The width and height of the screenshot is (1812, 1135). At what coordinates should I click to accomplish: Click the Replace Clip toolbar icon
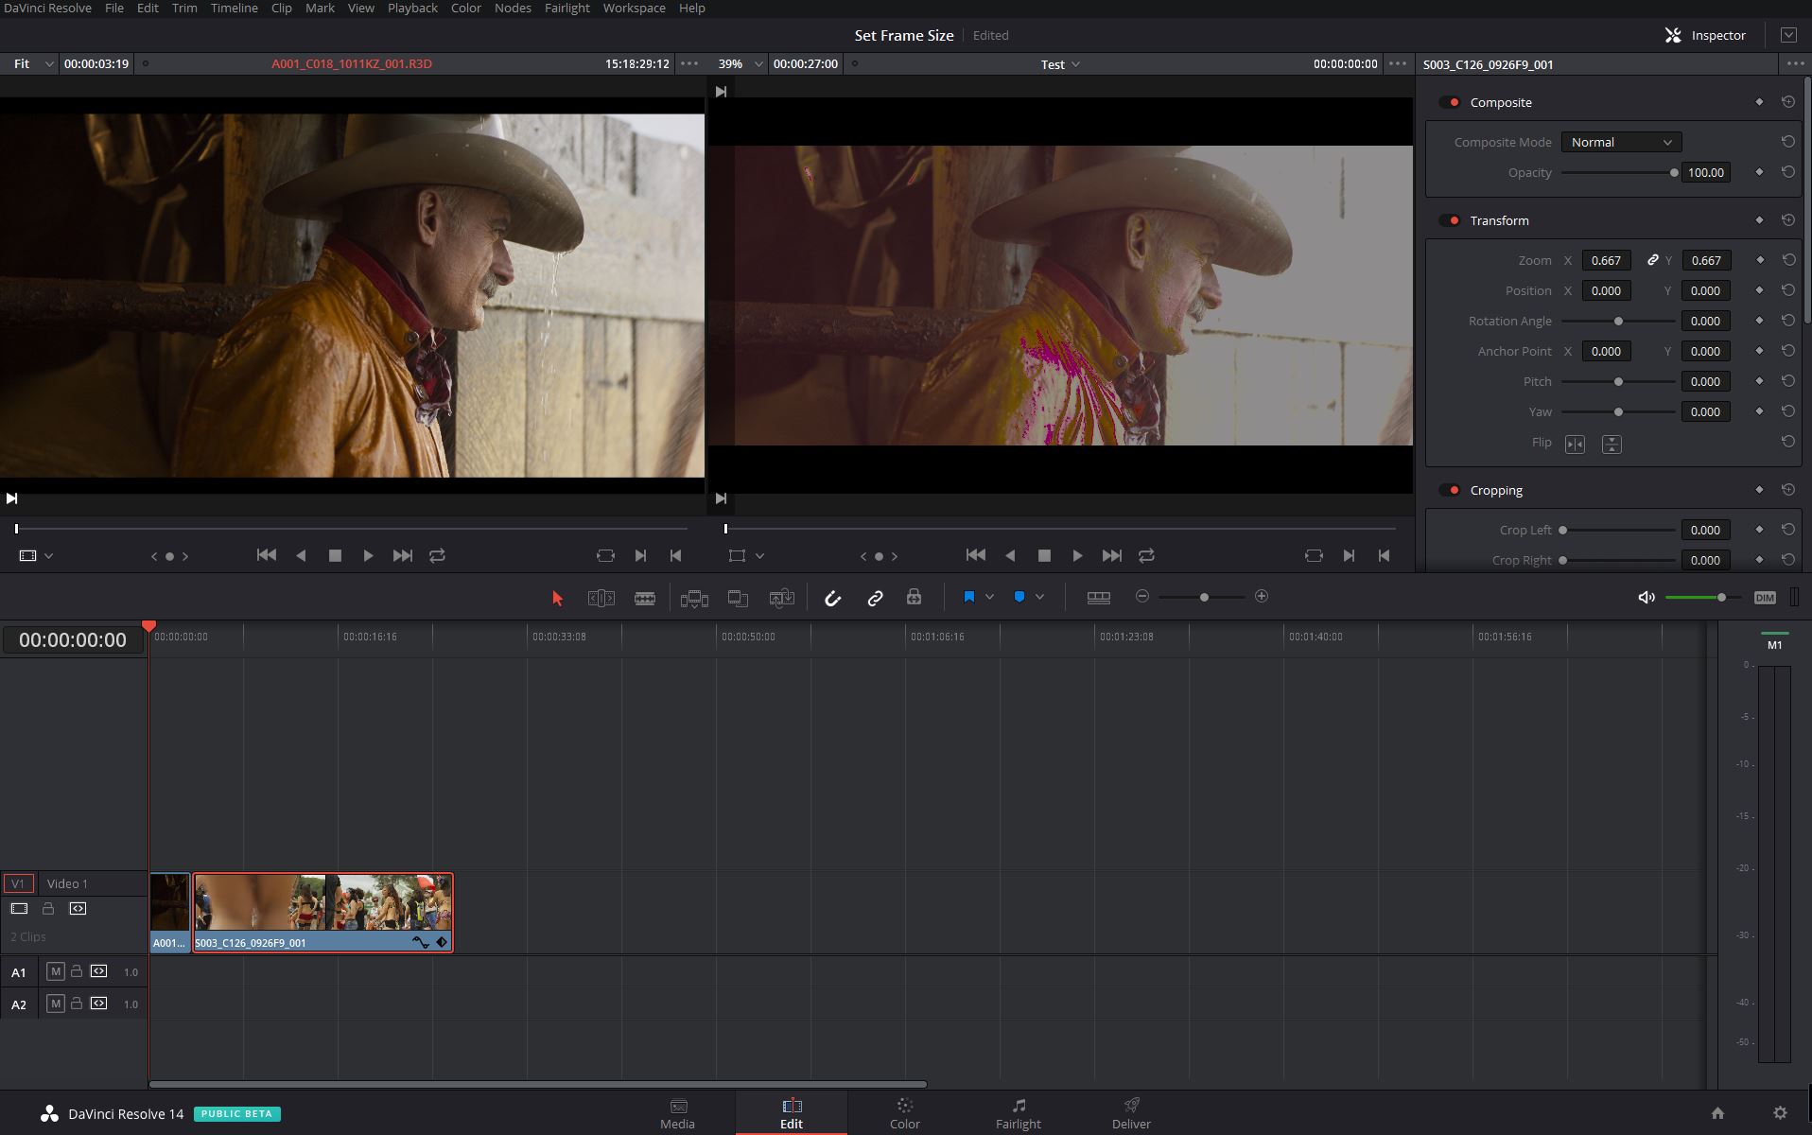(x=781, y=598)
